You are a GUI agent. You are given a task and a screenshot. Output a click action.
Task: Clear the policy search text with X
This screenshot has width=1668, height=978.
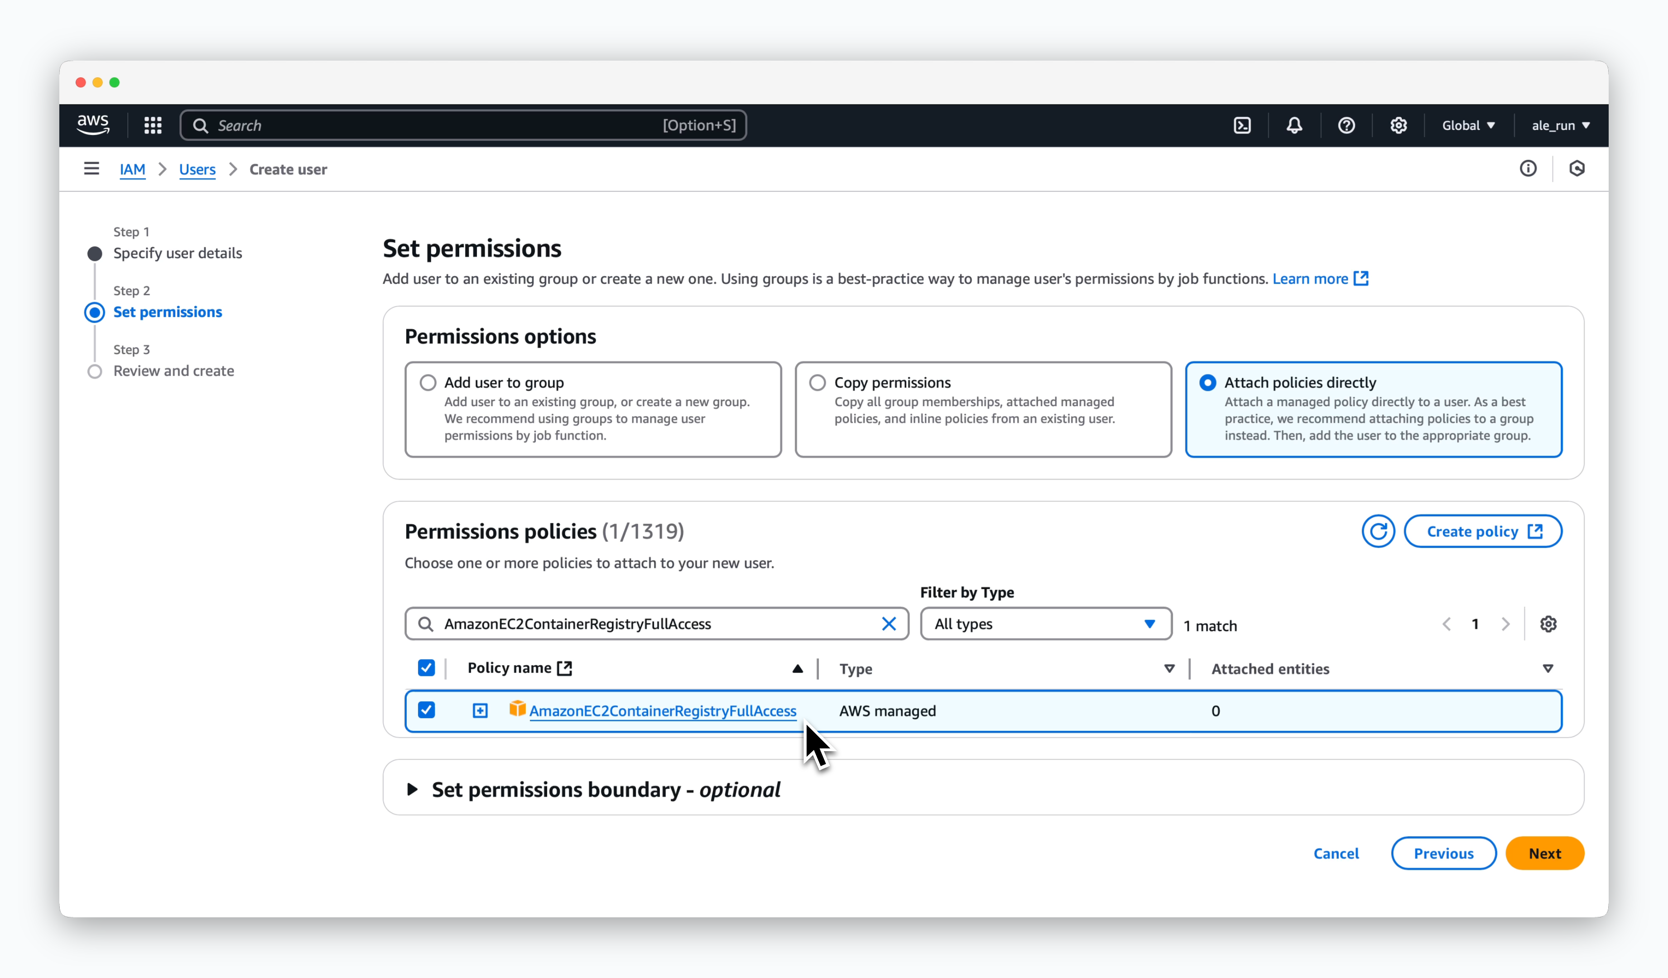click(888, 624)
